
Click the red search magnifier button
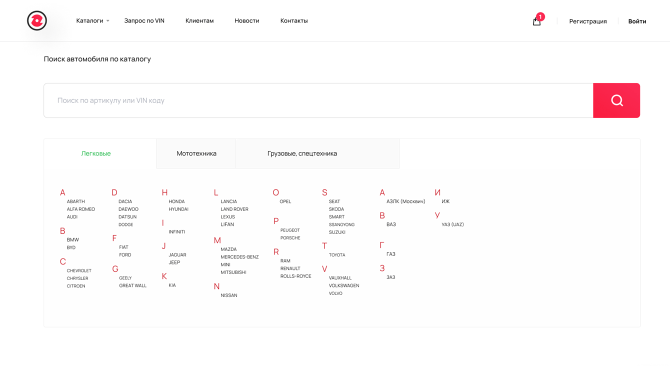(616, 100)
